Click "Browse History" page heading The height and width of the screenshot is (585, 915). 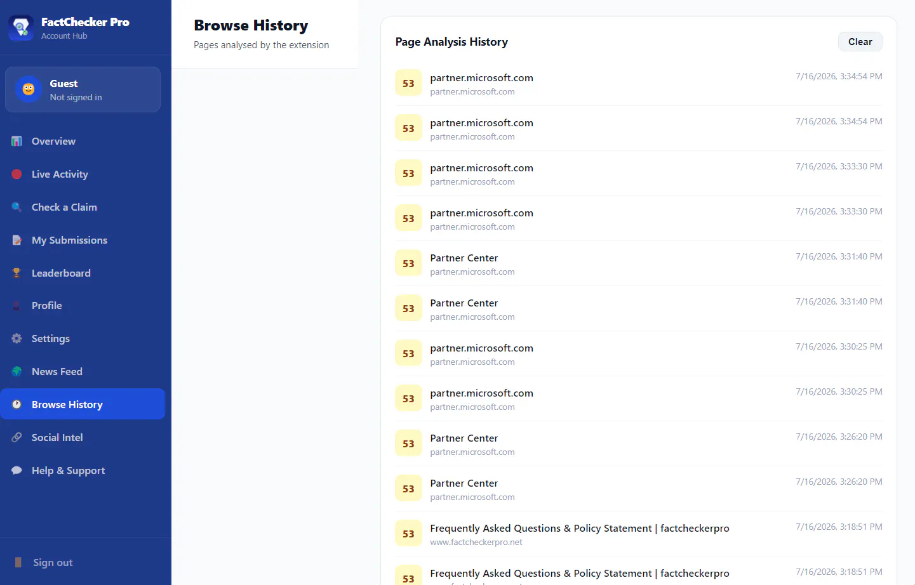coord(251,25)
